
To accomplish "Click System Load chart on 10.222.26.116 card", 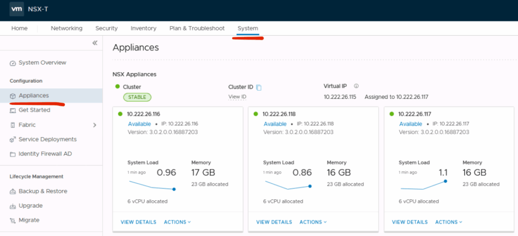I will [152, 185].
